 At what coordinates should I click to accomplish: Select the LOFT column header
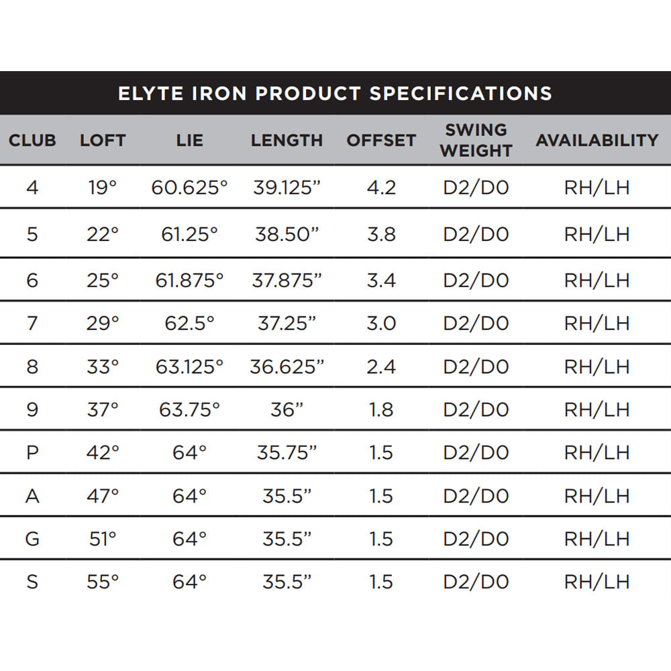(103, 140)
